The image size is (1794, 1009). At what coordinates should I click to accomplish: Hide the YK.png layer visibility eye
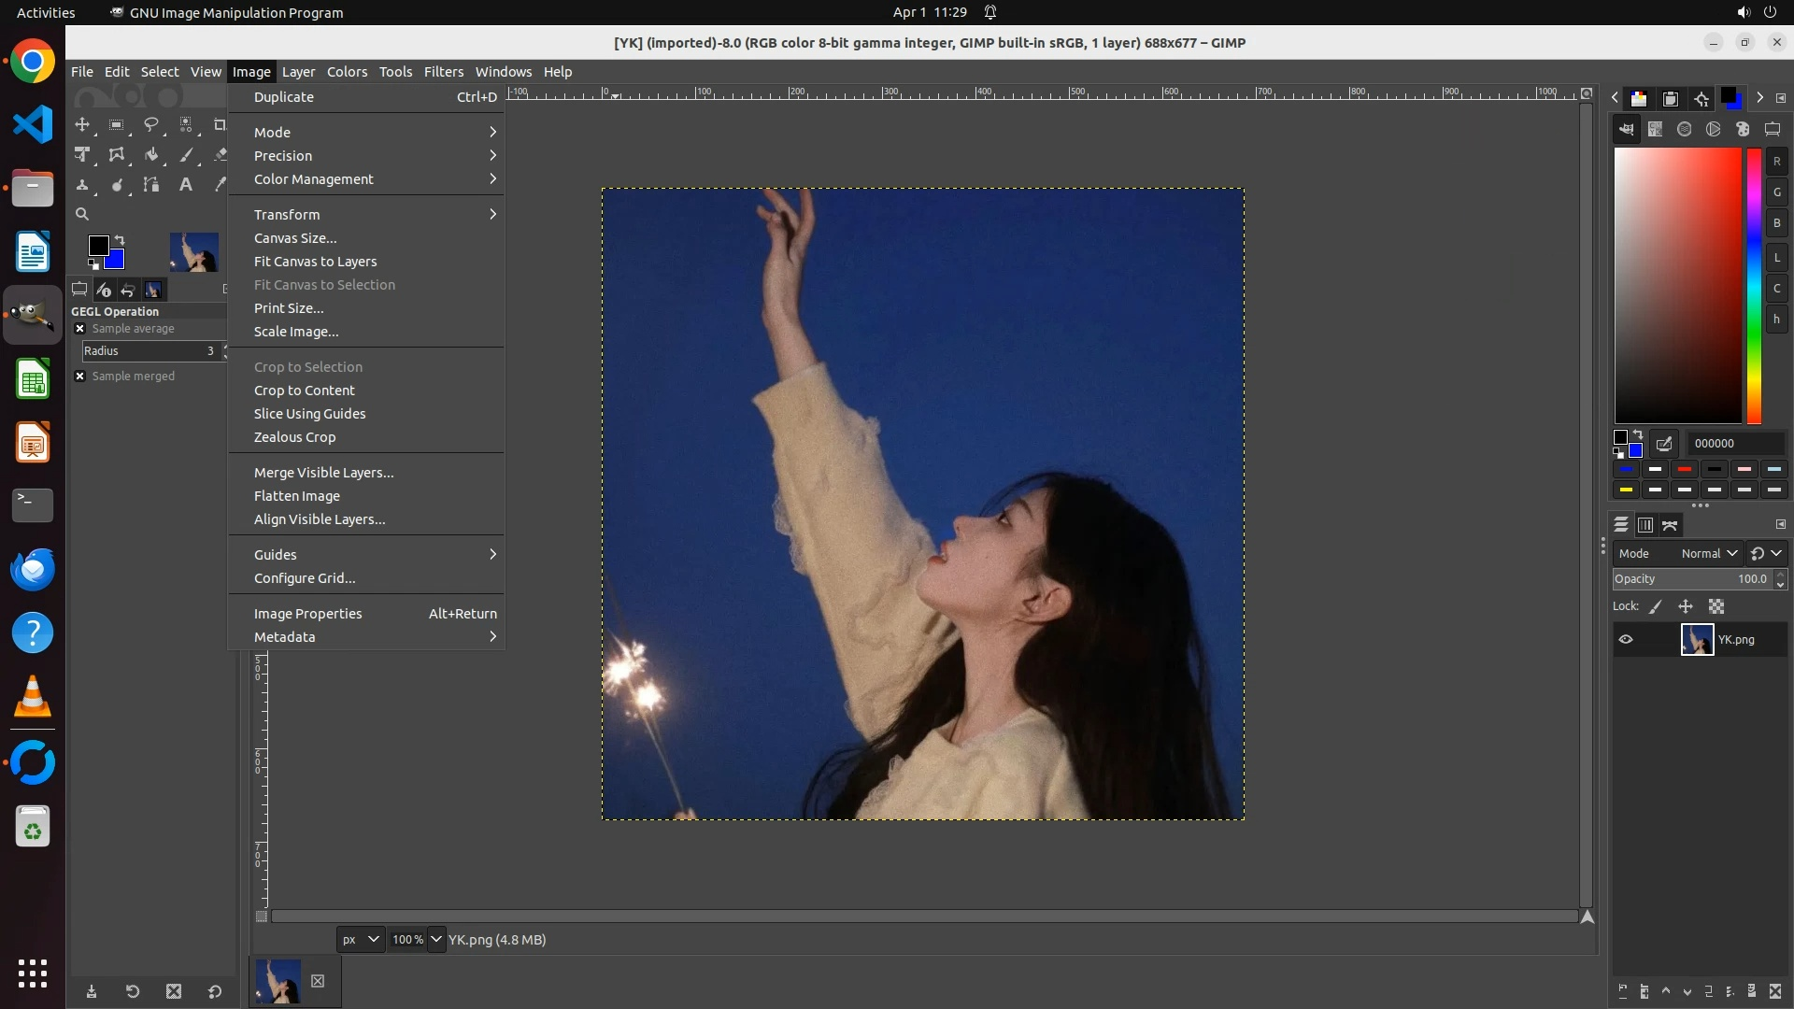point(1626,640)
